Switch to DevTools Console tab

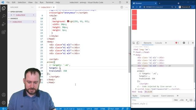click(158, 43)
